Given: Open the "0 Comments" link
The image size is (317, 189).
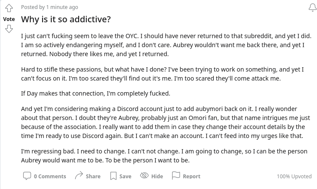Looking at the screenshot, I should point(50,176).
